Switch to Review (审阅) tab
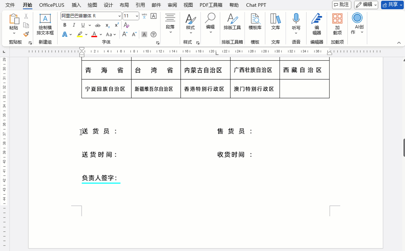This screenshot has width=405, height=251. click(172, 5)
